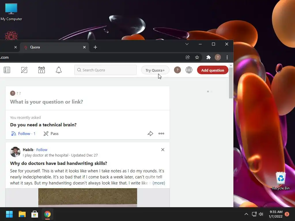
Task: Open the Answer pencil icon in Quora header
Action: point(24,70)
